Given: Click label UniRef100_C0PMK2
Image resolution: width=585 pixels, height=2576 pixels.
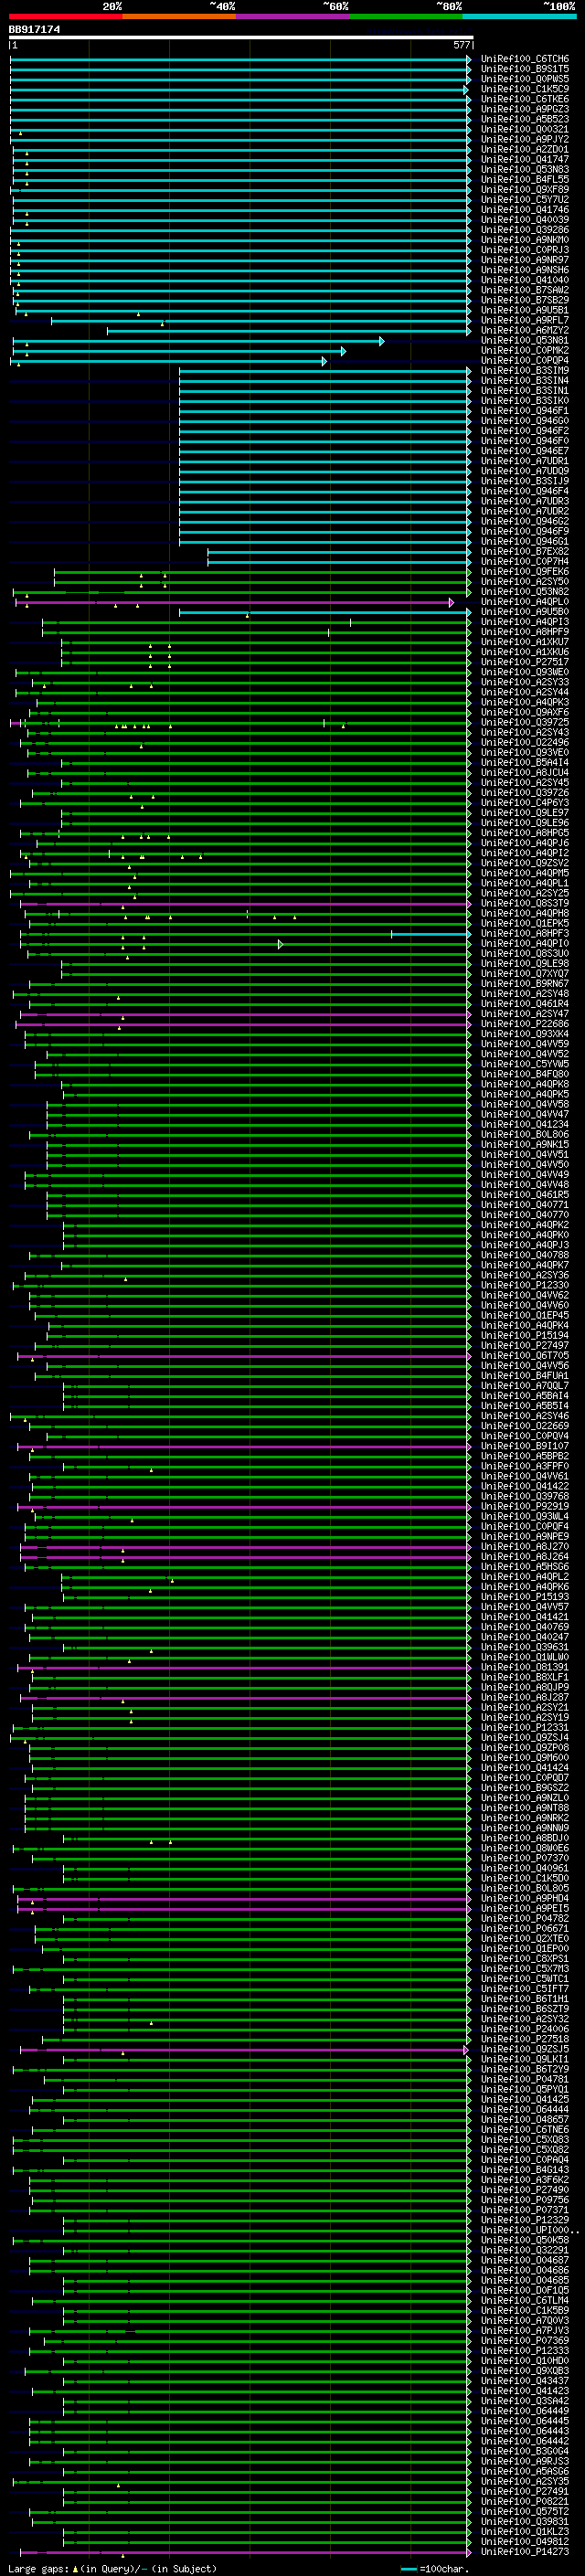Looking at the screenshot, I should [x=525, y=350].
